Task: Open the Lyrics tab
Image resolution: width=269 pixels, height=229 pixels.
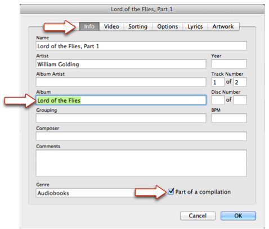Action: [x=195, y=26]
